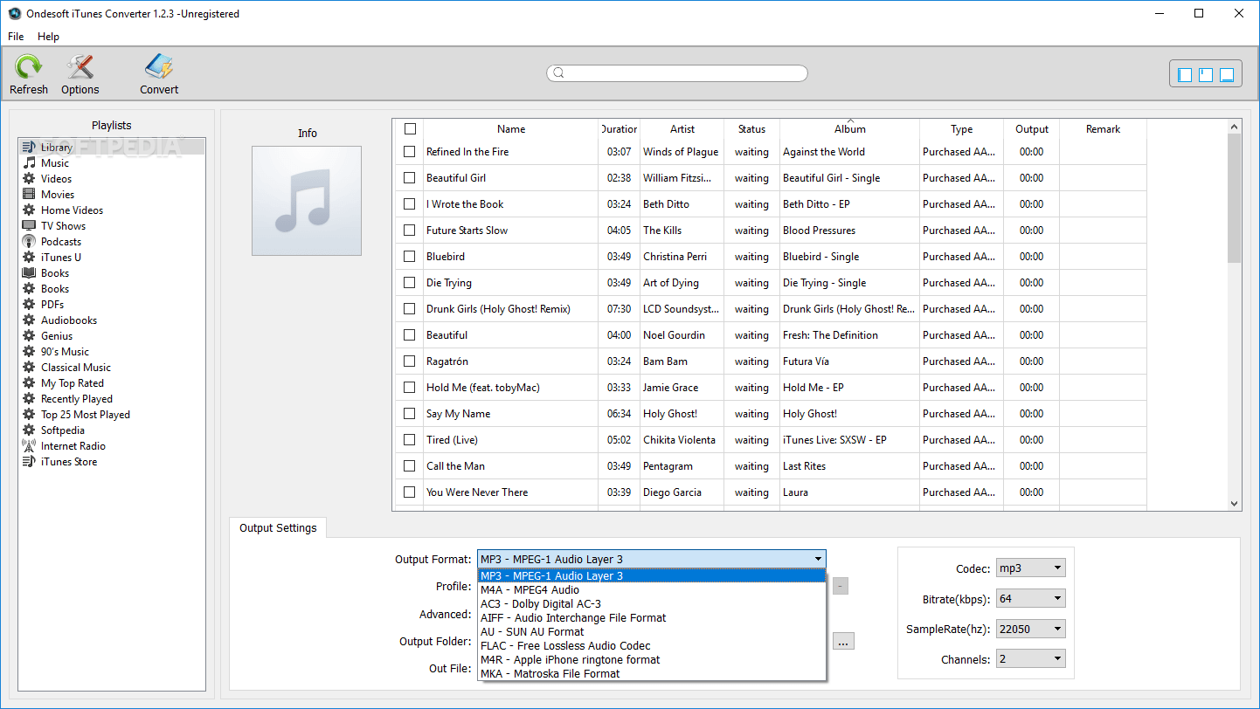
Task: Switch to the Output Settings tab
Action: (278, 527)
